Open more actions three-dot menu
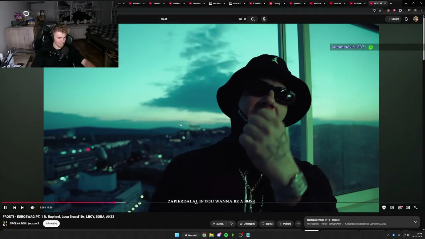425x239 pixels. coord(298,224)
